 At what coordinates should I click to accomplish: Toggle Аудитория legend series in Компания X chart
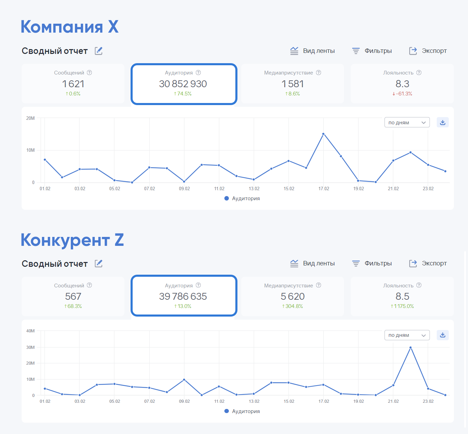click(x=242, y=198)
